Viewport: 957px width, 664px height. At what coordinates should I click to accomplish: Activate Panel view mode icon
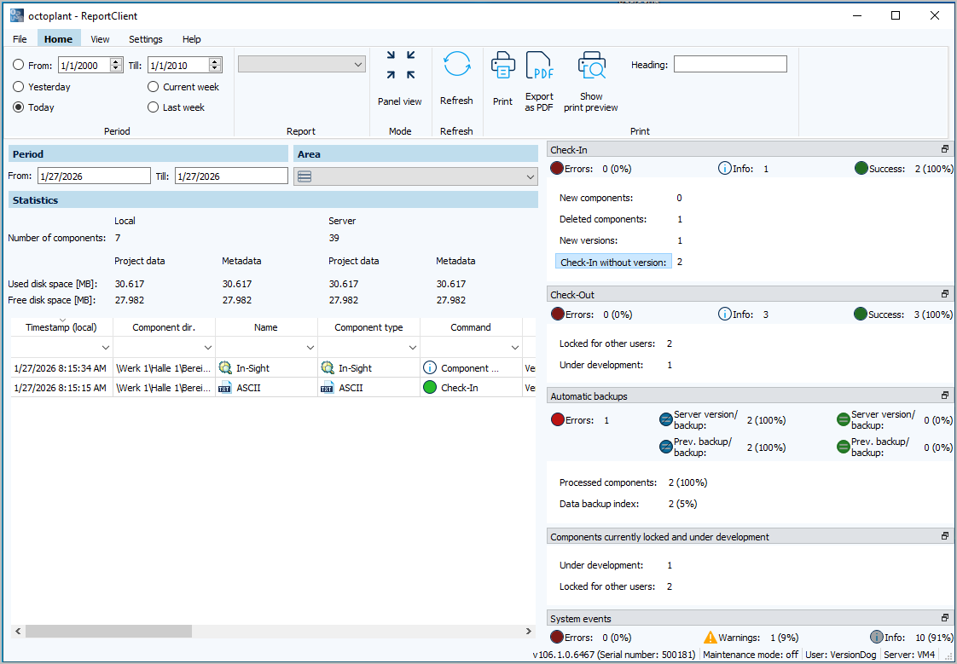coord(400,64)
